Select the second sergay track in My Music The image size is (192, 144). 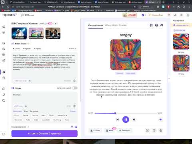[x=181, y=63]
